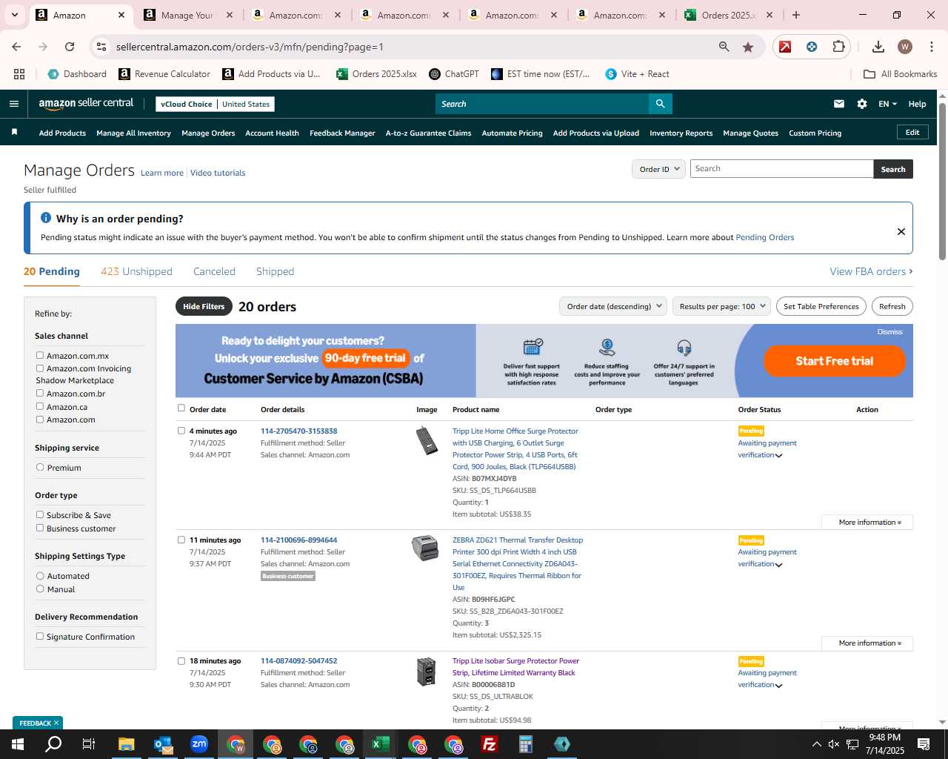Click the browser zoom magnifier icon
Image resolution: width=948 pixels, height=759 pixels.
(x=724, y=47)
